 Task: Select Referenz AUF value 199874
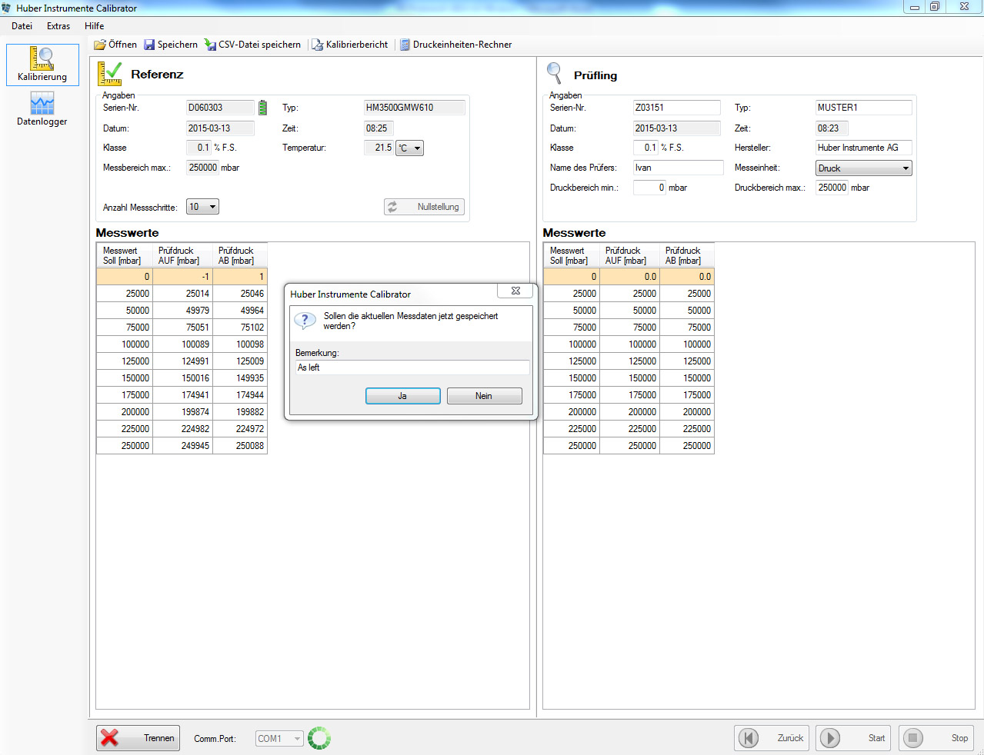pyautogui.click(x=182, y=412)
